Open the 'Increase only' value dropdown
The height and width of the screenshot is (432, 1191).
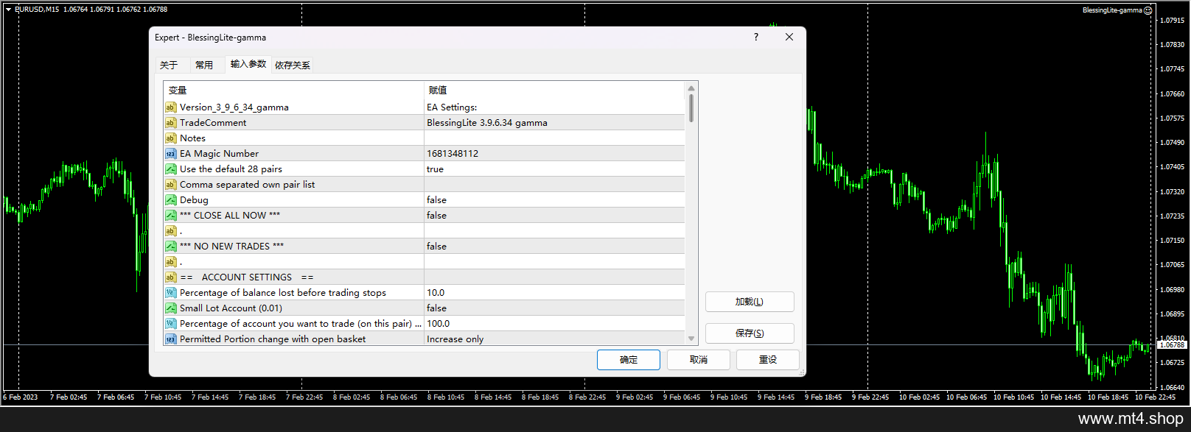pos(554,339)
